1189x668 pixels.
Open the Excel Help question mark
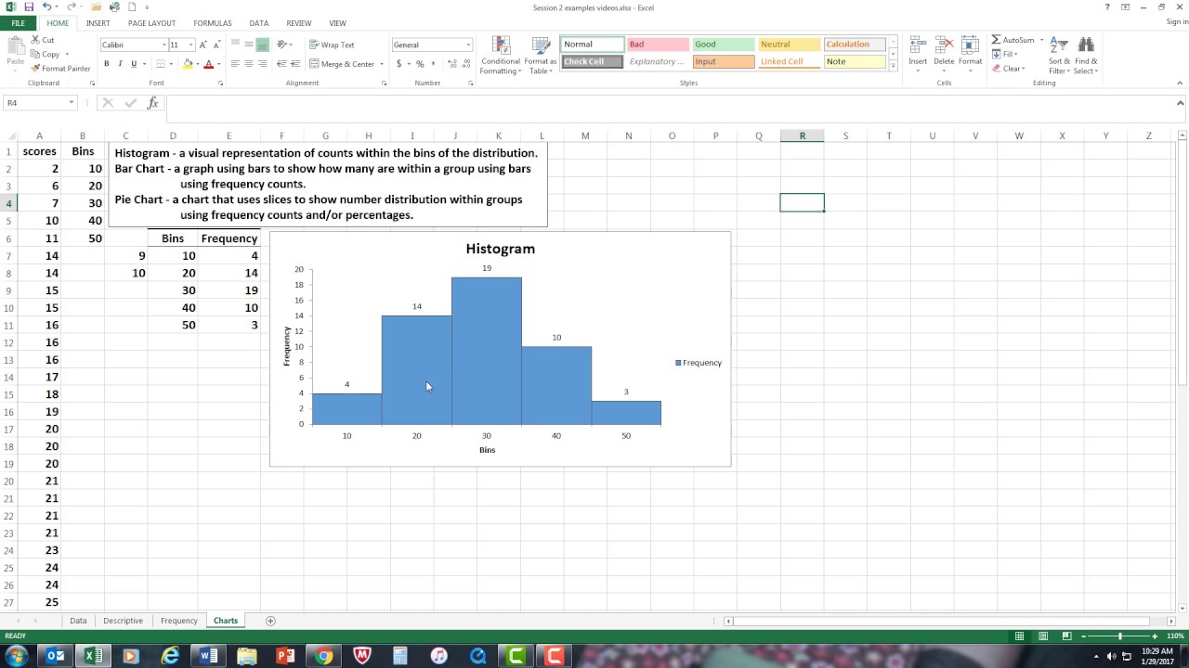[x=1107, y=7]
